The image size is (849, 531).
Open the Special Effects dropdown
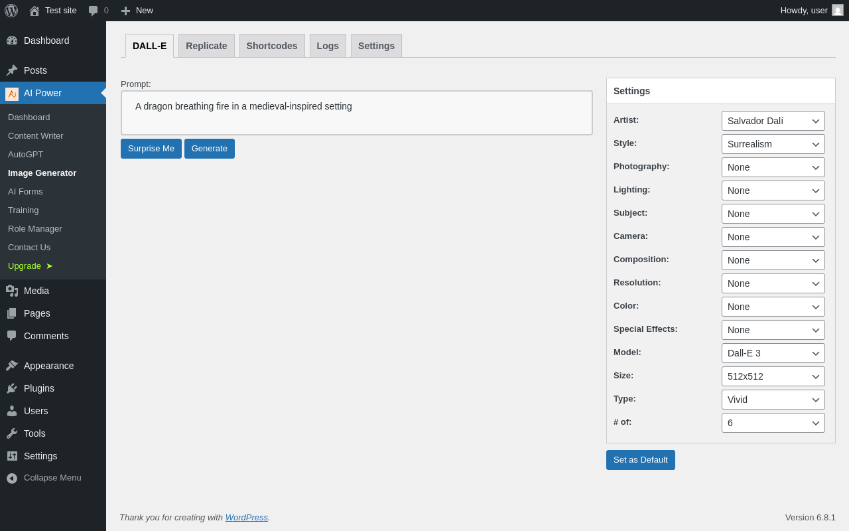pos(773,330)
